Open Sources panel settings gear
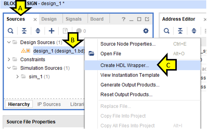 (x=146, y=31)
